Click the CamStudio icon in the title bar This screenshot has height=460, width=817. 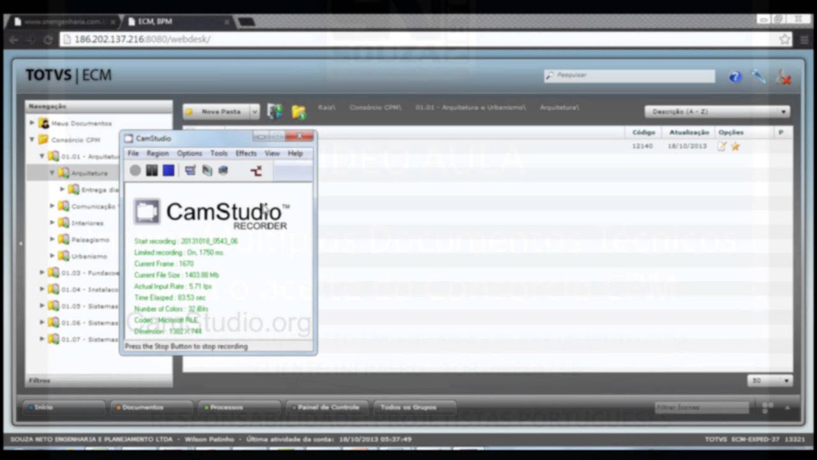click(128, 138)
